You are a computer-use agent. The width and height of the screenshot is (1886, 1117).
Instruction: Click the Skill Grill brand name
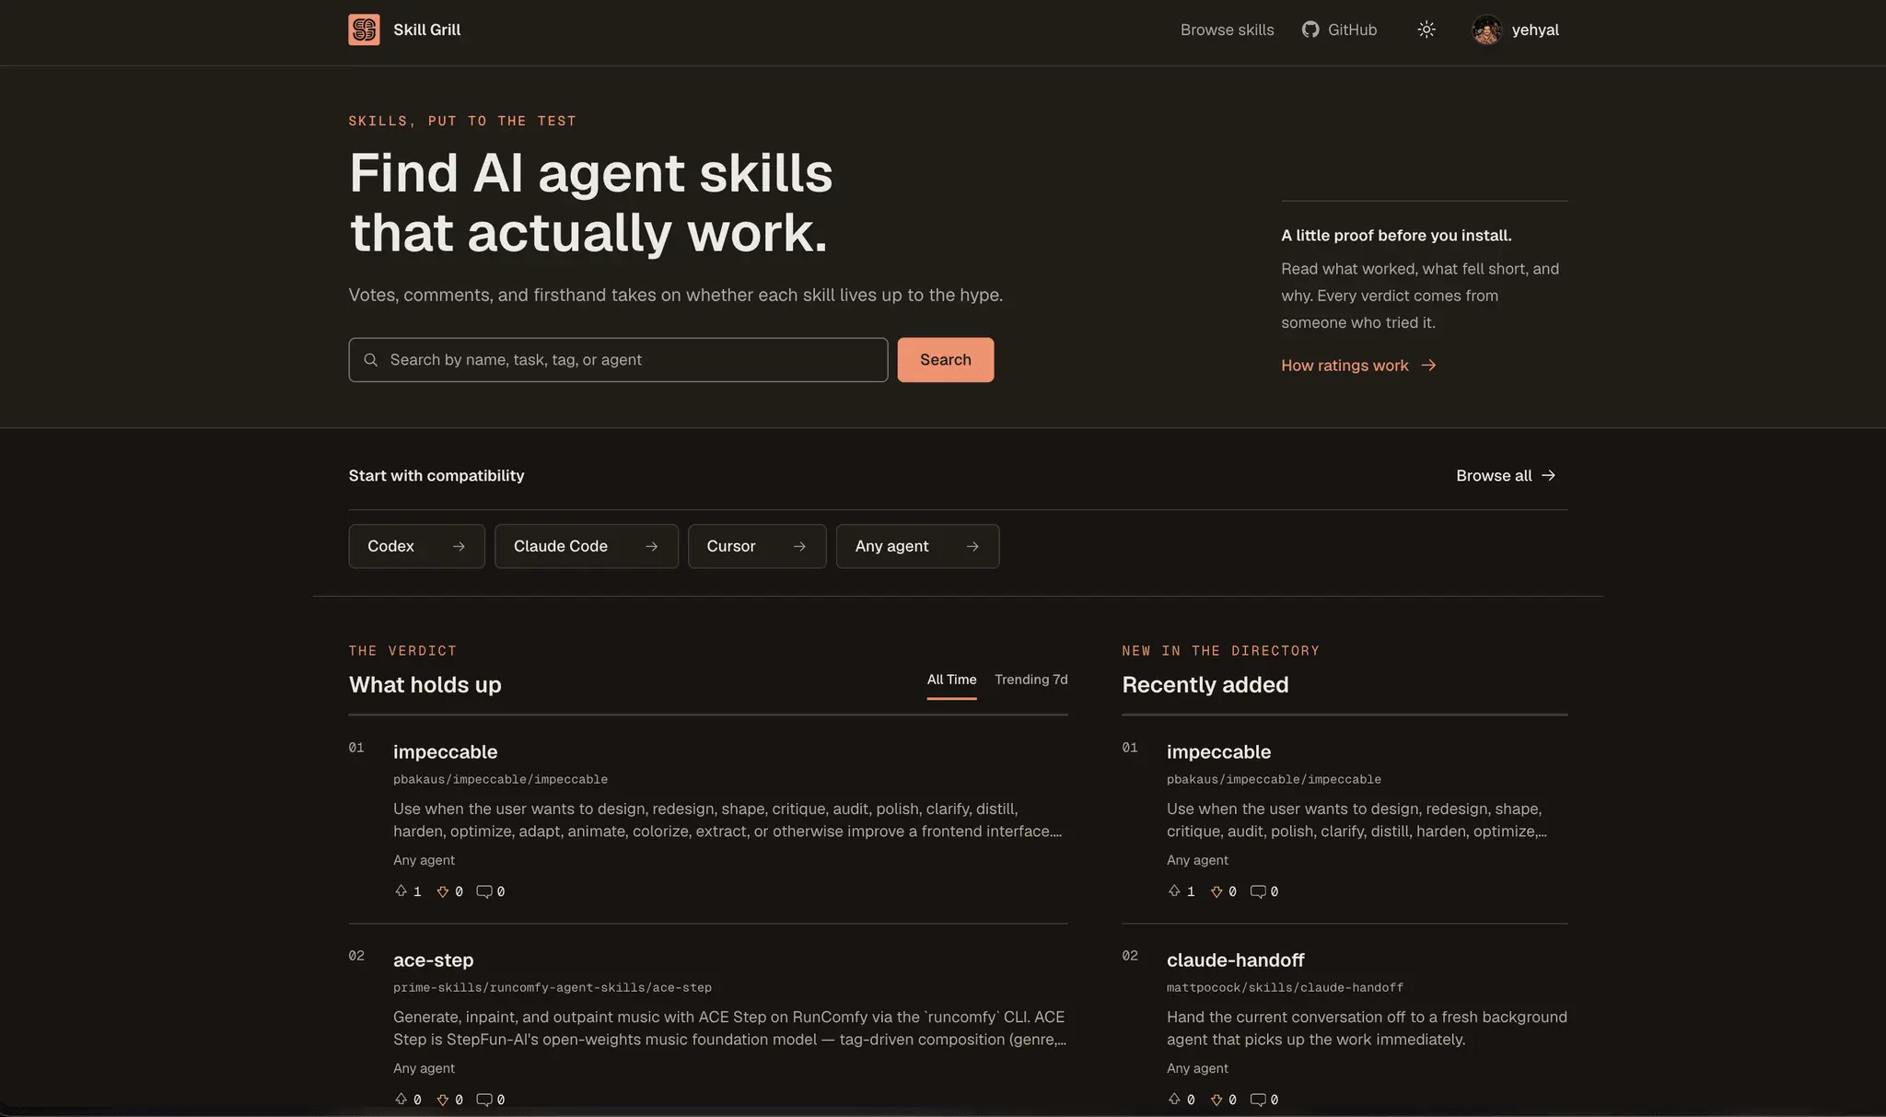point(426,29)
